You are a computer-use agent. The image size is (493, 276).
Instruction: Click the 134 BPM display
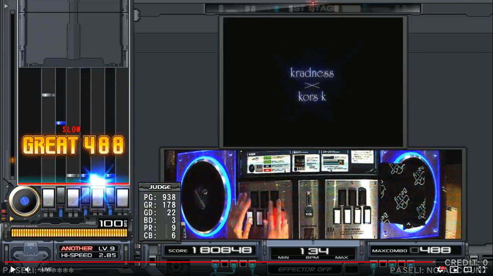coord(315,251)
